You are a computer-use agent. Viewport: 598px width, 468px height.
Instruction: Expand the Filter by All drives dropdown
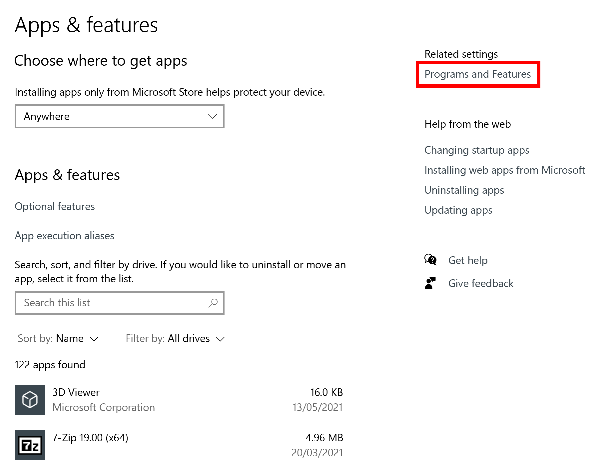click(175, 339)
